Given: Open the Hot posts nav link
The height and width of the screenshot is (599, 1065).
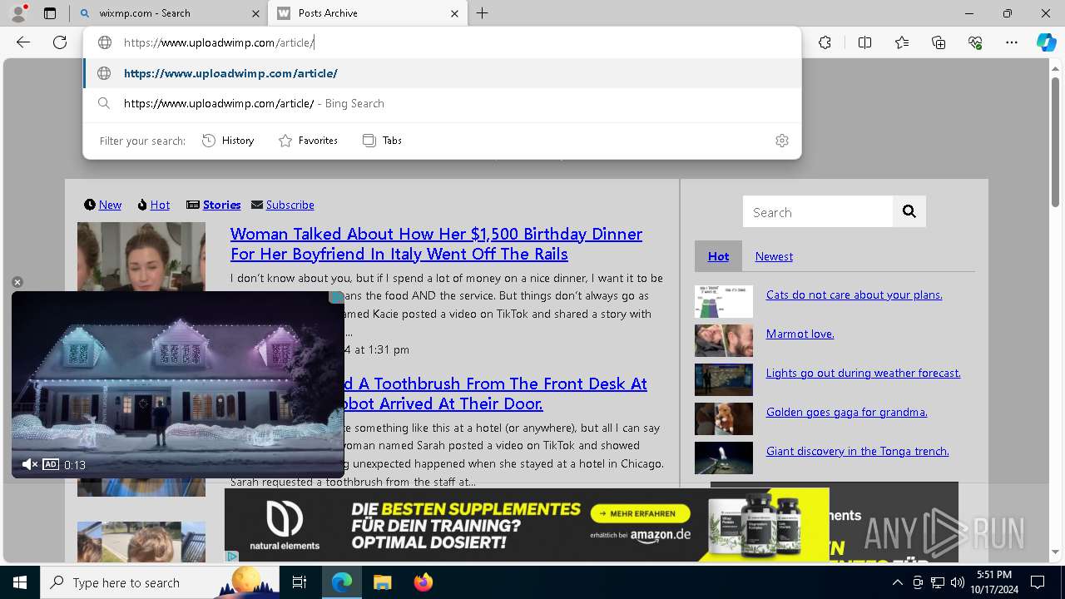Looking at the screenshot, I should point(160,205).
